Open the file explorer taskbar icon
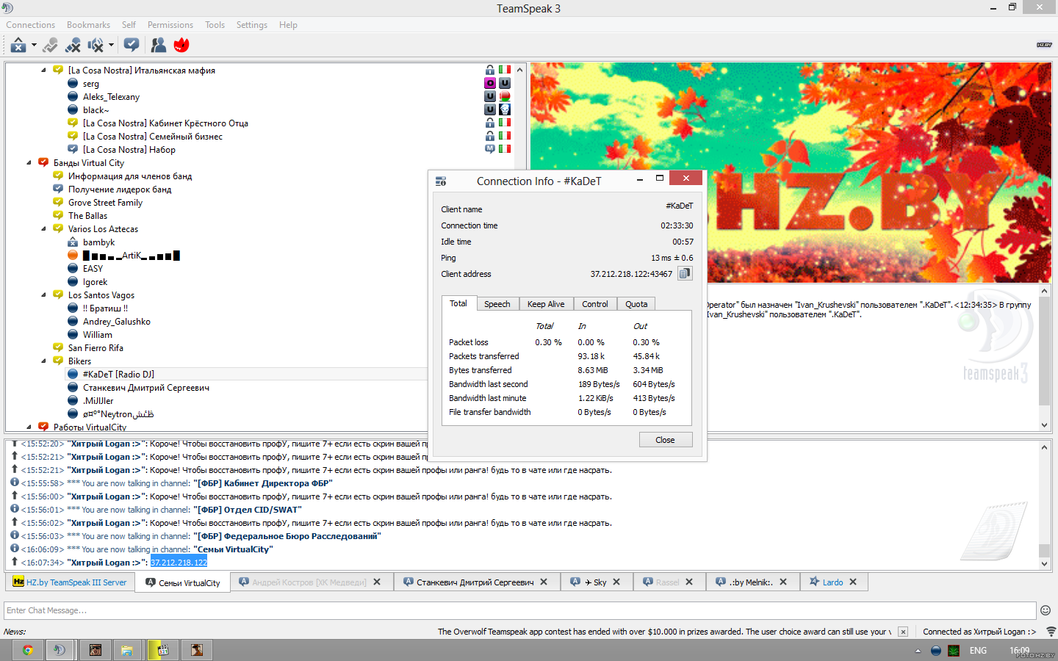This screenshot has height=661, width=1058. point(127,650)
